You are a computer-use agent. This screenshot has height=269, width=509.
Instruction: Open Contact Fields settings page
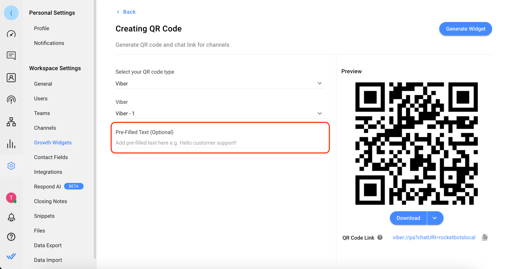tap(51, 157)
